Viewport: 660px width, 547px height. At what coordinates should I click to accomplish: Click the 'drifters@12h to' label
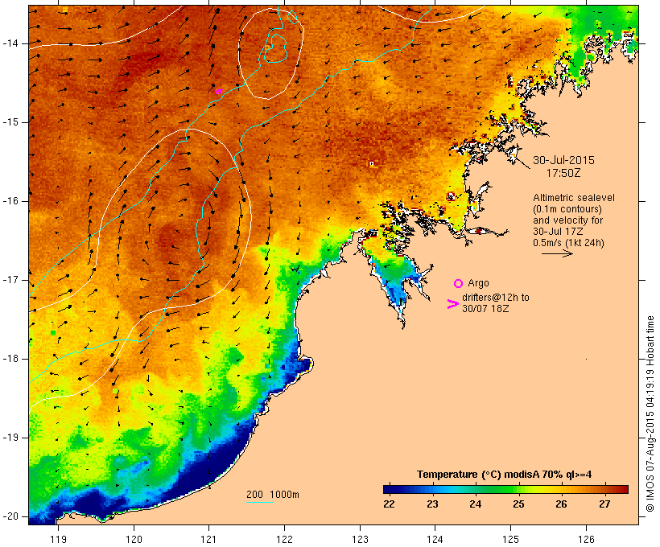(496, 298)
